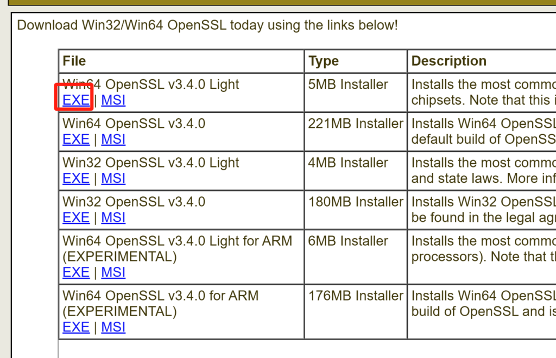
Task: Download EXE for Win64 OpenSSL Light for ARM
Action: point(76,272)
